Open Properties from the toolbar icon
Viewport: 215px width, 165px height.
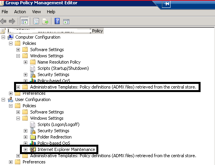click(x=36, y=21)
